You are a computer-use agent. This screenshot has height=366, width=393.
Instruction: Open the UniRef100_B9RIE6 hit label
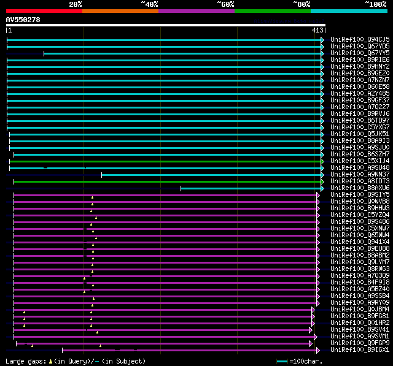click(x=360, y=60)
